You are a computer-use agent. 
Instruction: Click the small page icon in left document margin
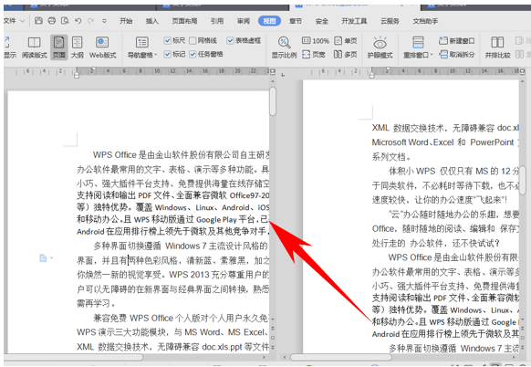click(43, 258)
